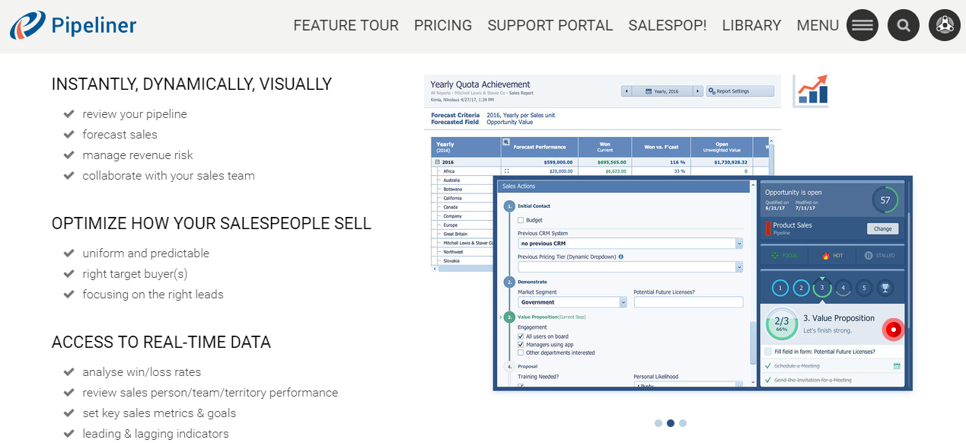Select the first carousel dot
This screenshot has height=443, width=966.
(658, 423)
